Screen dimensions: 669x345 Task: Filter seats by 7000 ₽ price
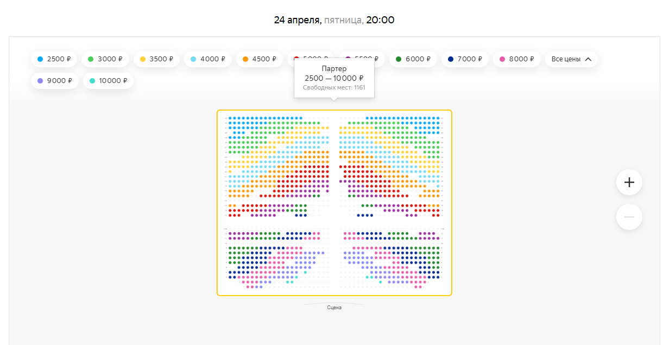(x=465, y=59)
